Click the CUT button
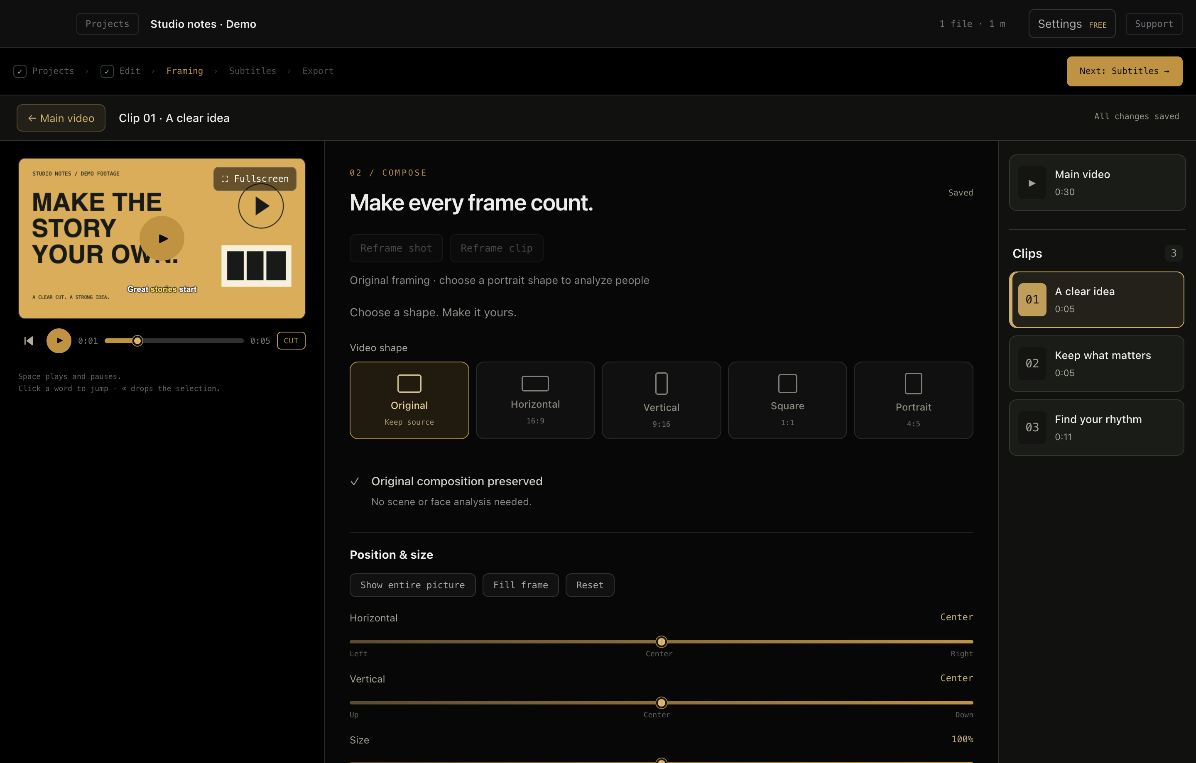 click(291, 340)
